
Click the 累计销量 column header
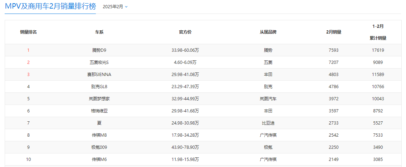point(378,38)
